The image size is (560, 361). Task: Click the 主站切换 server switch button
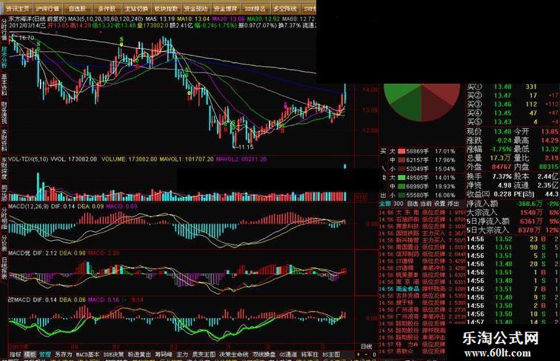tap(136, 8)
